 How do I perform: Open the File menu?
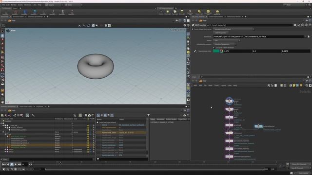[x=3, y=5]
